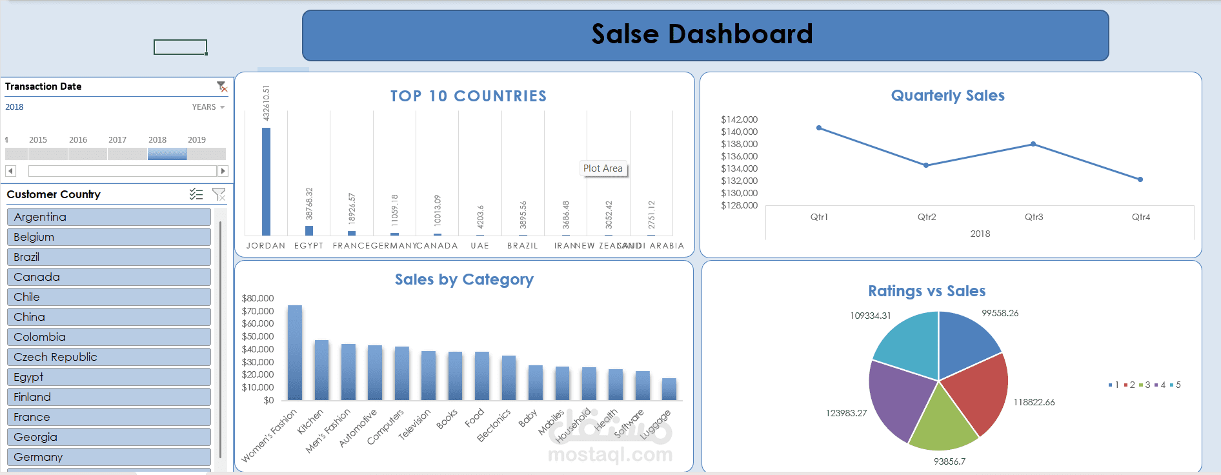Click the Women's Fashion category bar
The image size is (1221, 475).
pos(295,352)
